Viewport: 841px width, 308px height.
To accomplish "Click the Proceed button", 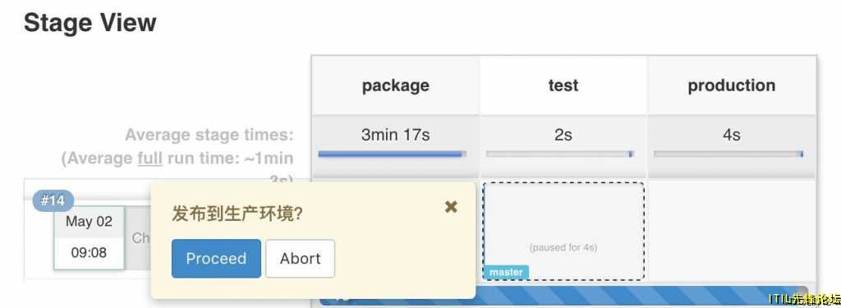I will [x=216, y=259].
